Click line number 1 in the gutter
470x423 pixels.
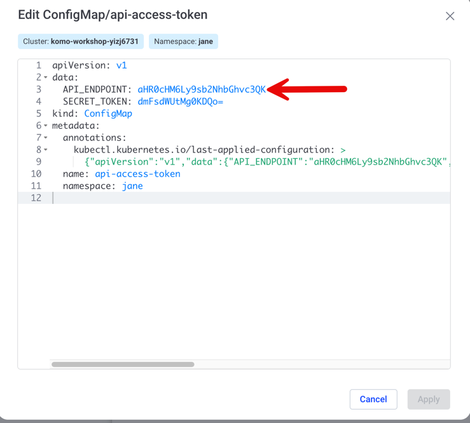pos(39,65)
